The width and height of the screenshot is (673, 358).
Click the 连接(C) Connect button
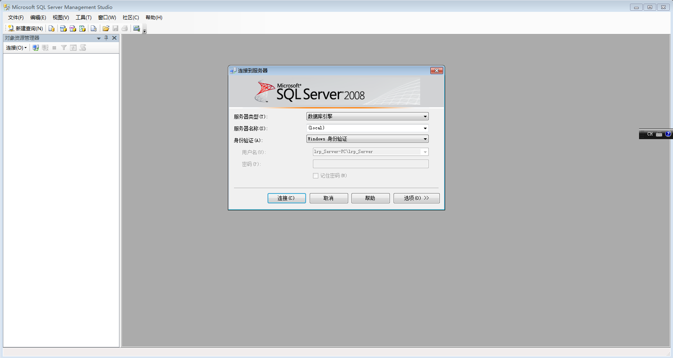(286, 198)
